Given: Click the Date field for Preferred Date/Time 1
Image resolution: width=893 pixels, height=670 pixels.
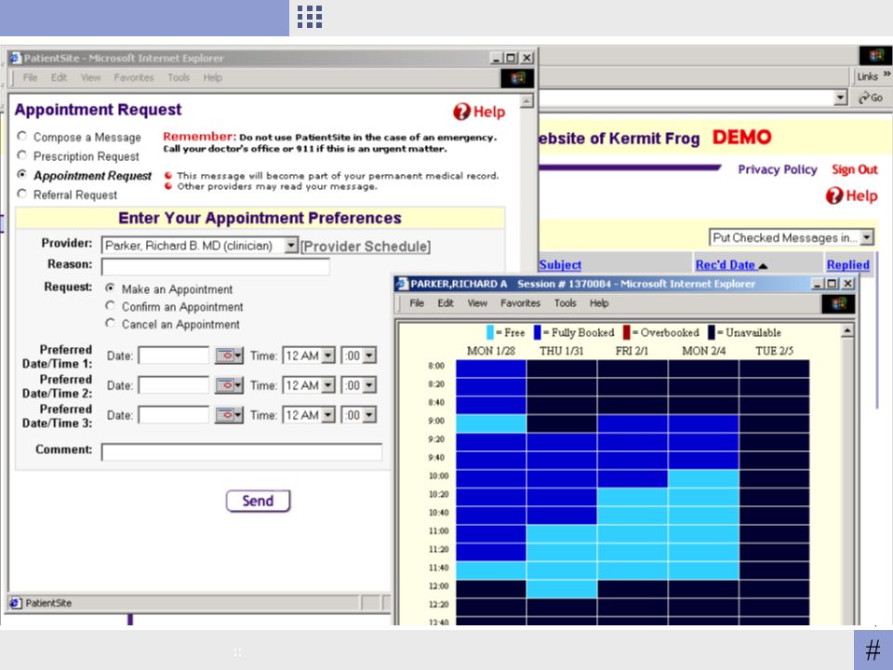Looking at the screenshot, I should tap(174, 355).
